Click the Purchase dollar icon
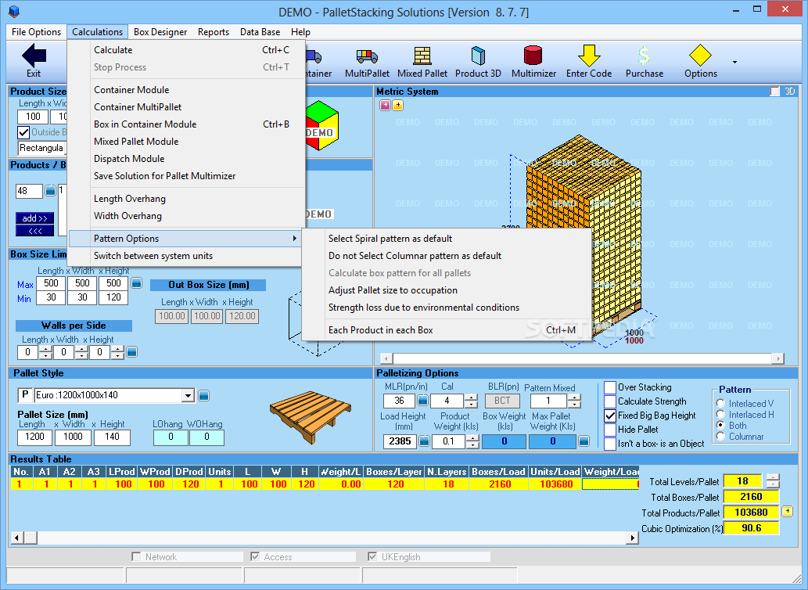 point(645,55)
